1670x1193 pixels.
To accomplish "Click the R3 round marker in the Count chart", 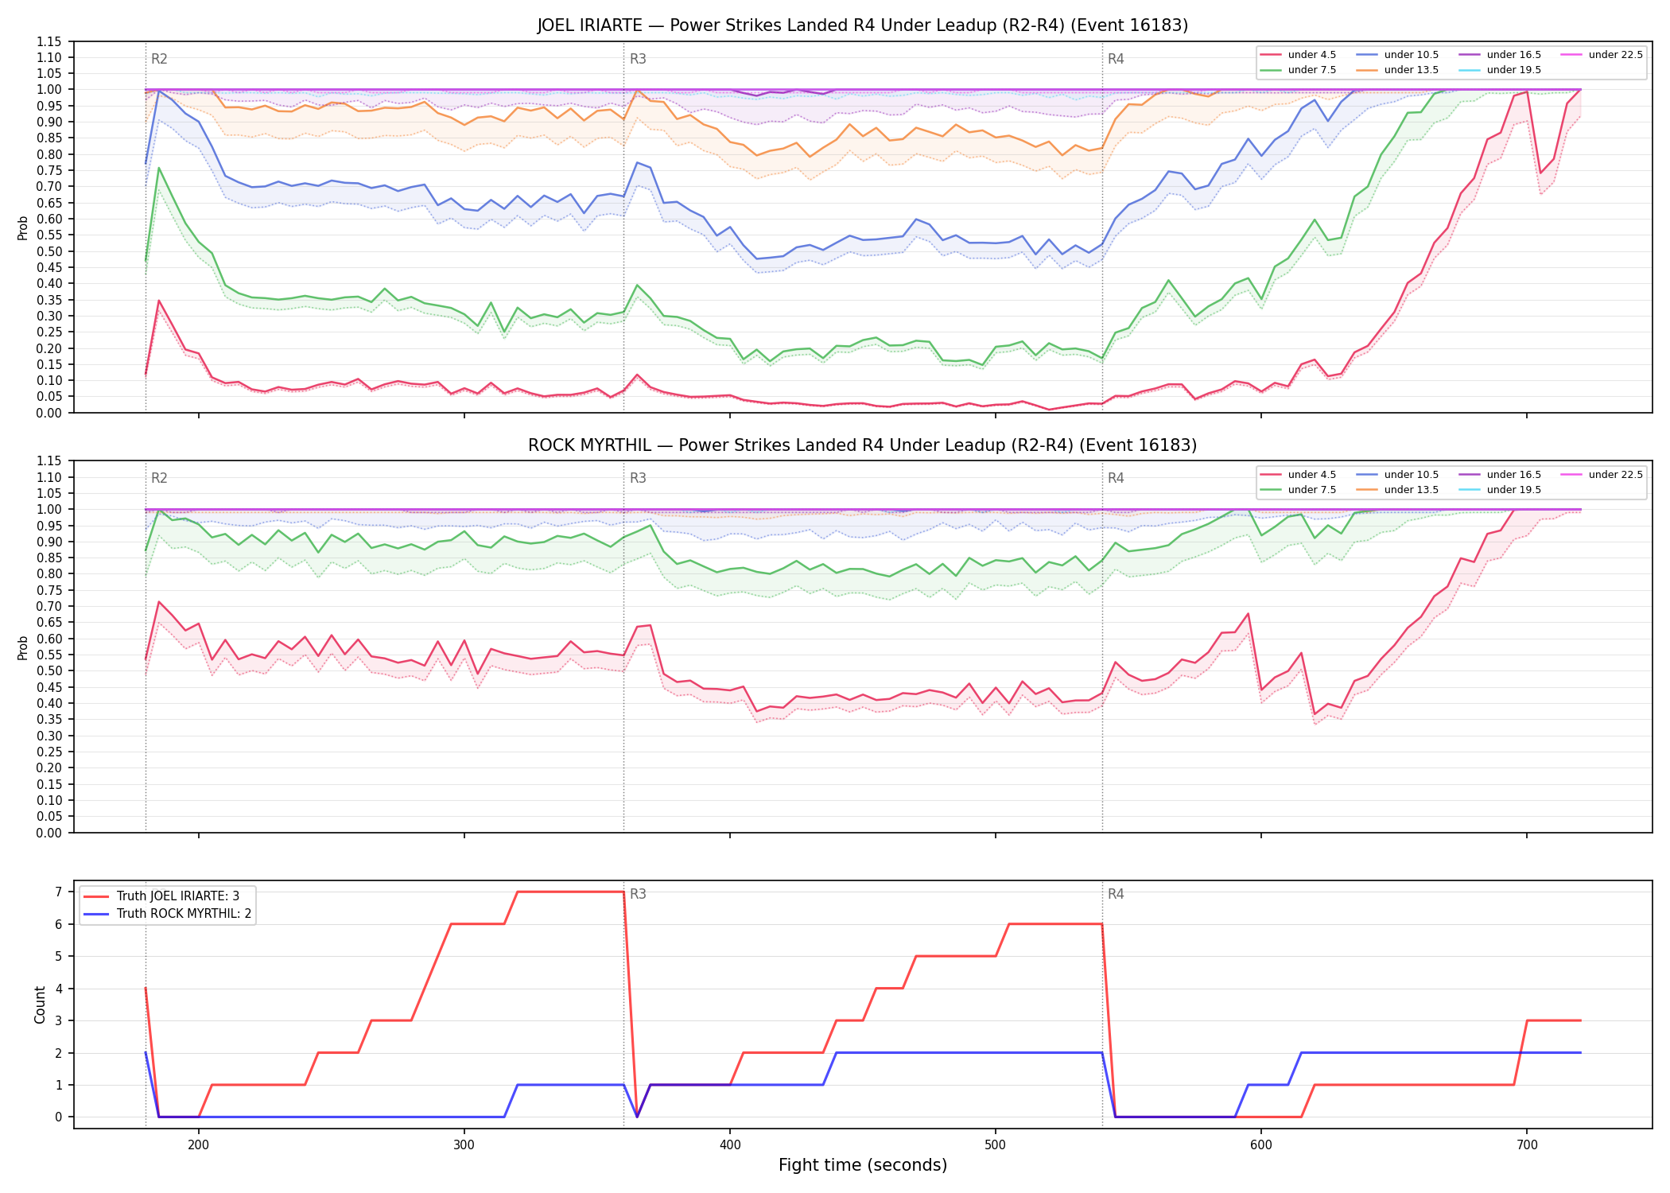I will 638,894.
